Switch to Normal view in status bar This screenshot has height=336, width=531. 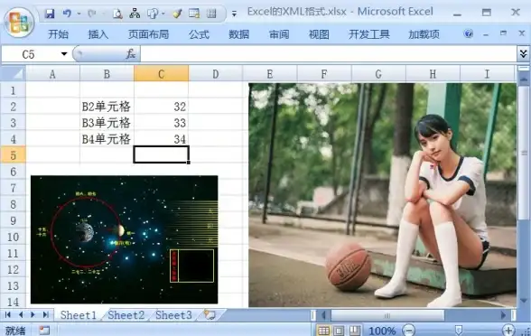click(x=323, y=331)
